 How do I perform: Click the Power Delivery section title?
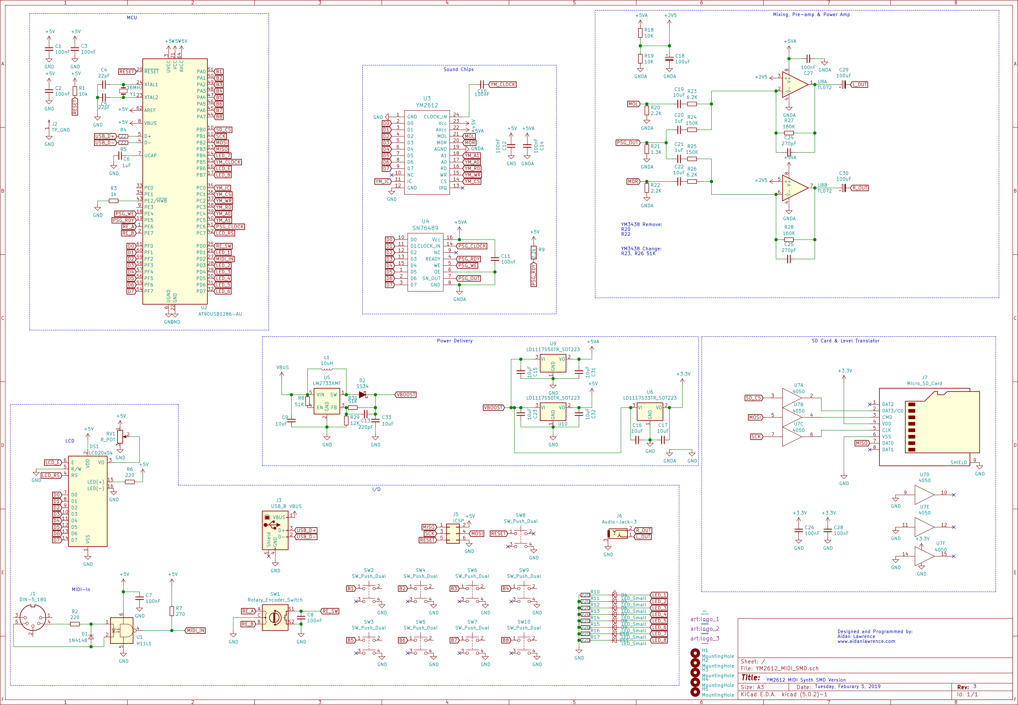point(454,341)
